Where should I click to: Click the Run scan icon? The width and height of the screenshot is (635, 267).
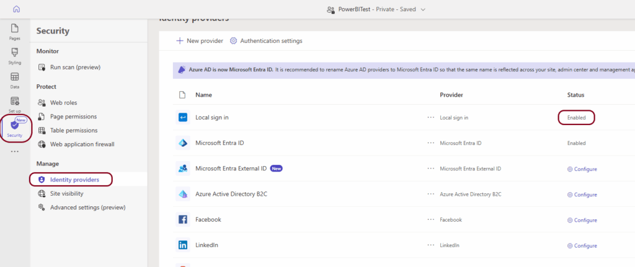pyautogui.click(x=42, y=68)
